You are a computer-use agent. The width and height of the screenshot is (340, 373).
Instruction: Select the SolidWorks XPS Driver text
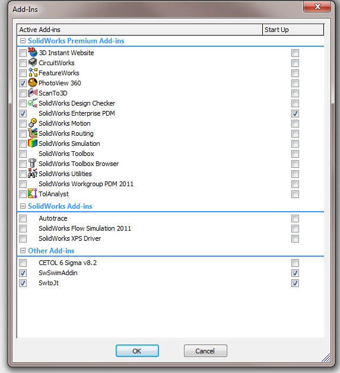point(70,238)
